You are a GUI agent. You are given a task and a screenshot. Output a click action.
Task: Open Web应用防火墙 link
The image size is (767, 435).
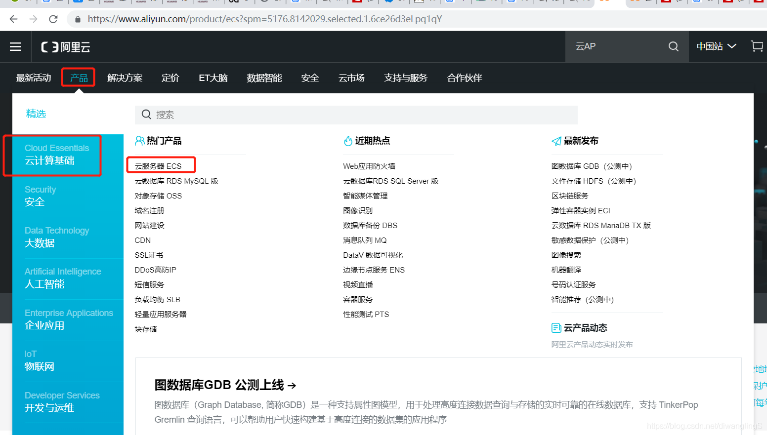pyautogui.click(x=369, y=166)
